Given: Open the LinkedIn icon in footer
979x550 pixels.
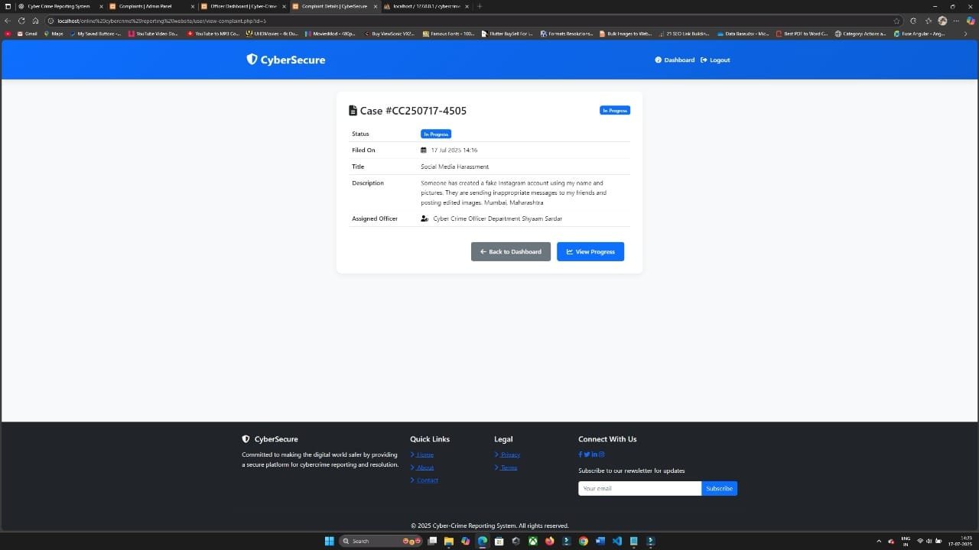Looking at the screenshot, I should click(x=594, y=455).
